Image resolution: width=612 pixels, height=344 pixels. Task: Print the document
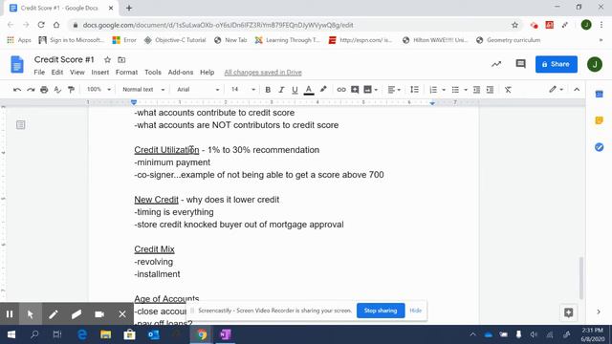44,90
